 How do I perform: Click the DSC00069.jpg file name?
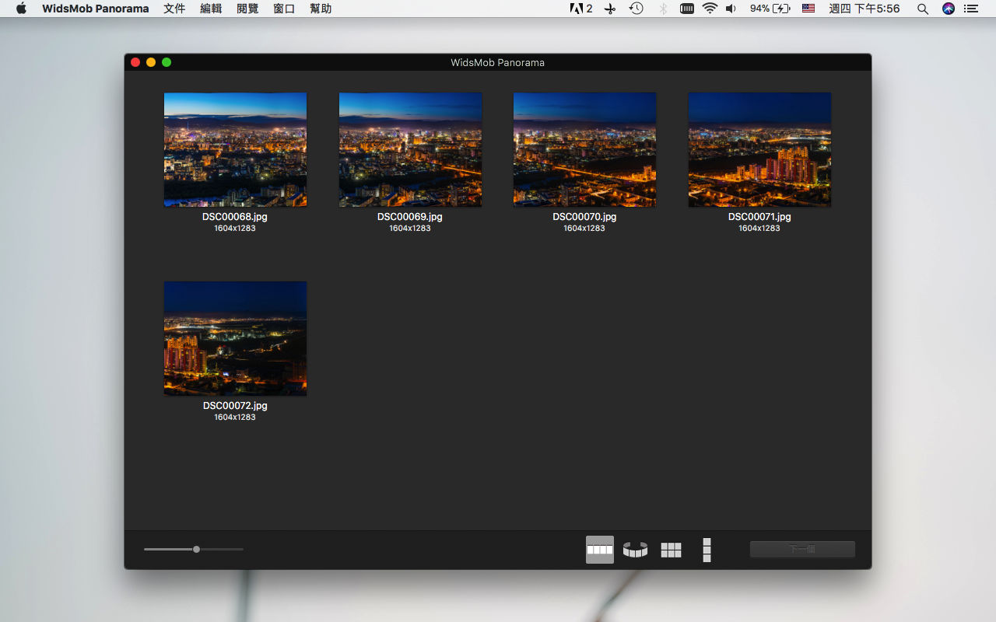[x=410, y=217]
